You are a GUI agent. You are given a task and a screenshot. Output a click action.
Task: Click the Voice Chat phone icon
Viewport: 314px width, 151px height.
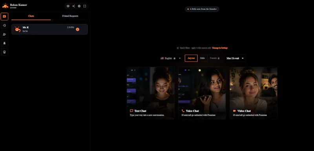[183, 110]
